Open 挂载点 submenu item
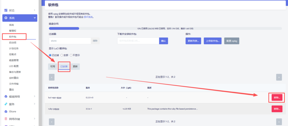The height and width of the screenshot is (126, 288). pyautogui.click(x=13, y=54)
